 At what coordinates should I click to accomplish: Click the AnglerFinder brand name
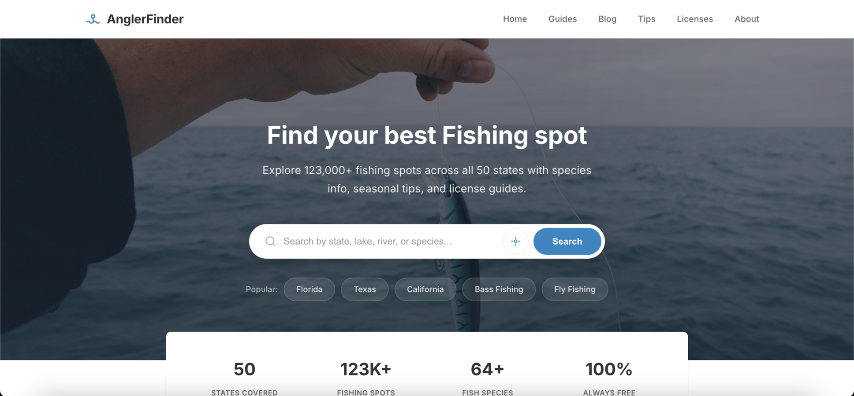click(x=145, y=19)
